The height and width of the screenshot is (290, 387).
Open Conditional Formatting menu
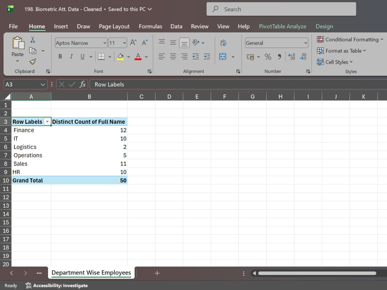pyautogui.click(x=350, y=39)
